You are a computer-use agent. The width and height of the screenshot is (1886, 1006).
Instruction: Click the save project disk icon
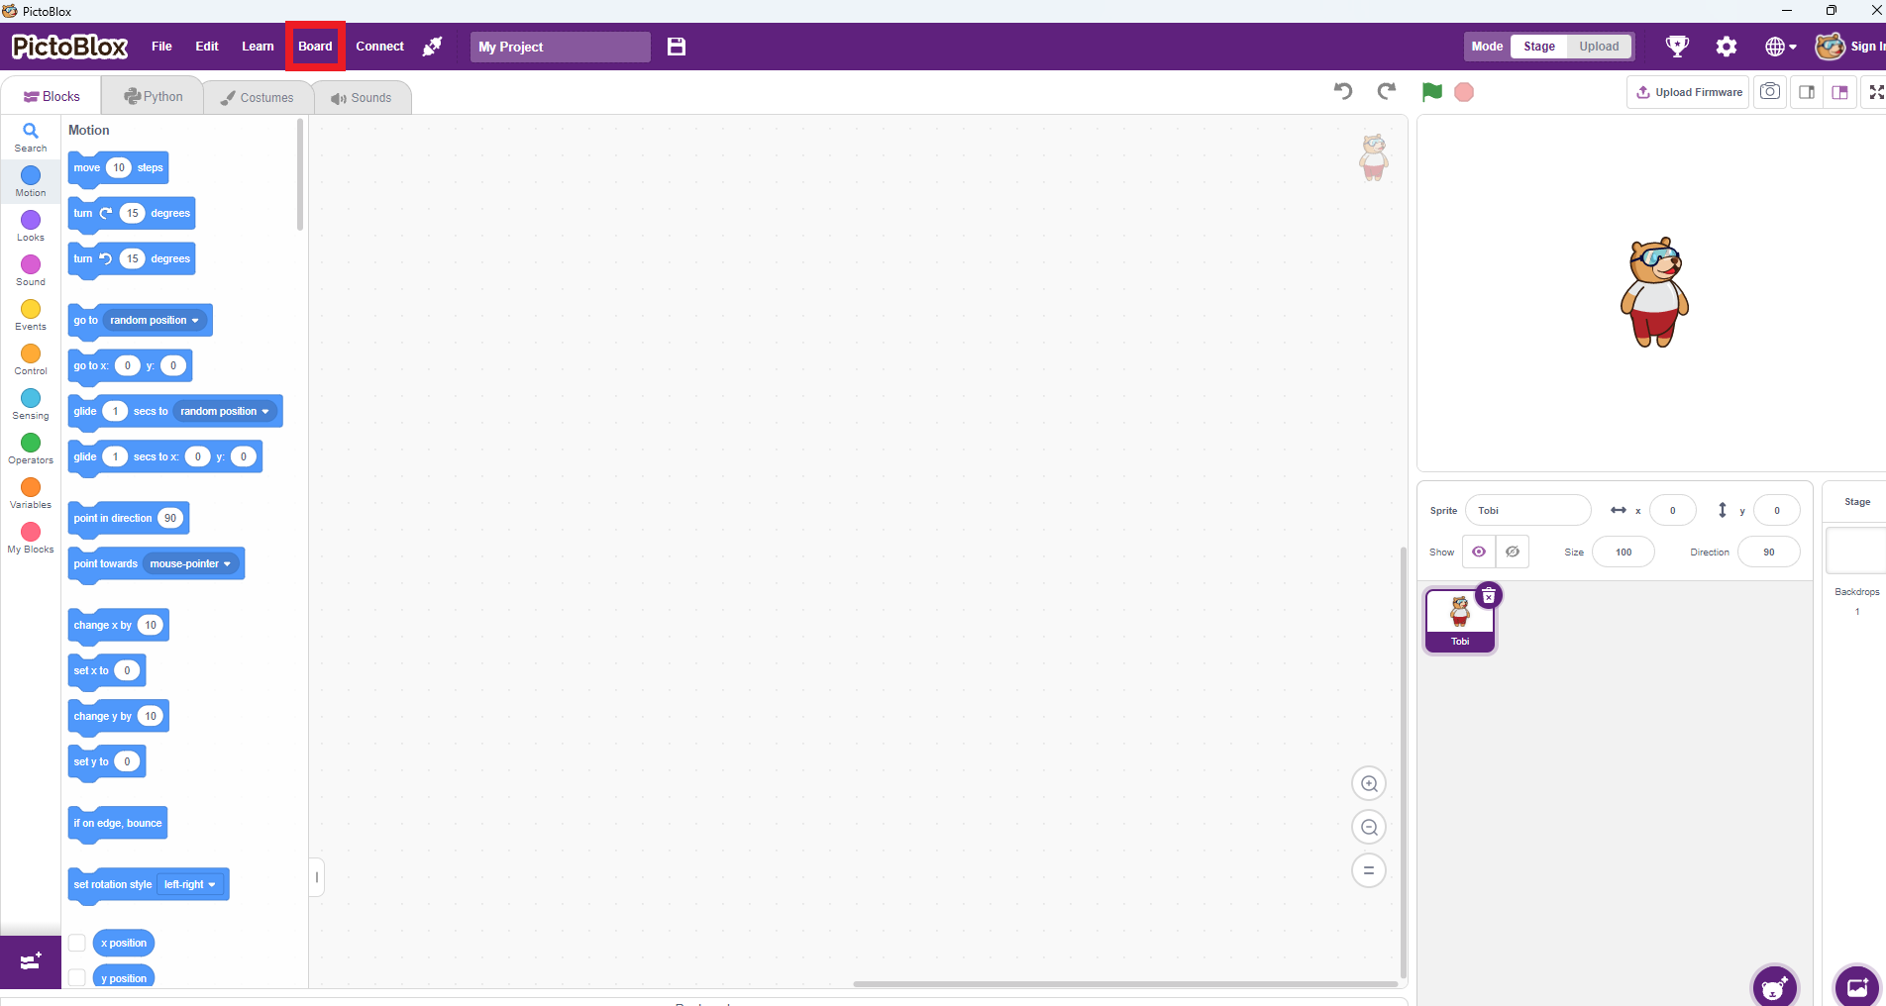point(677,47)
